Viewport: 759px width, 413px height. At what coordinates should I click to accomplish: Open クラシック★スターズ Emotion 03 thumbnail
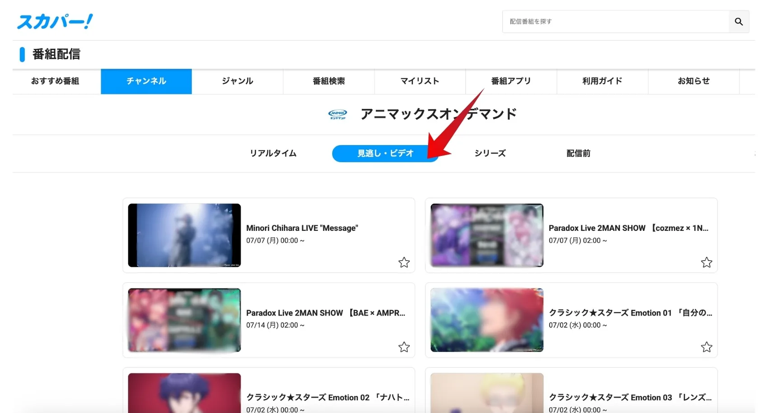(487, 393)
